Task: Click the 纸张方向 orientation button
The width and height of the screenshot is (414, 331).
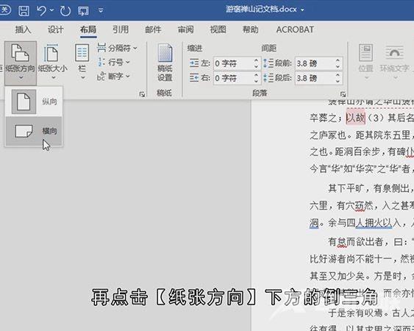Action: tap(21, 63)
